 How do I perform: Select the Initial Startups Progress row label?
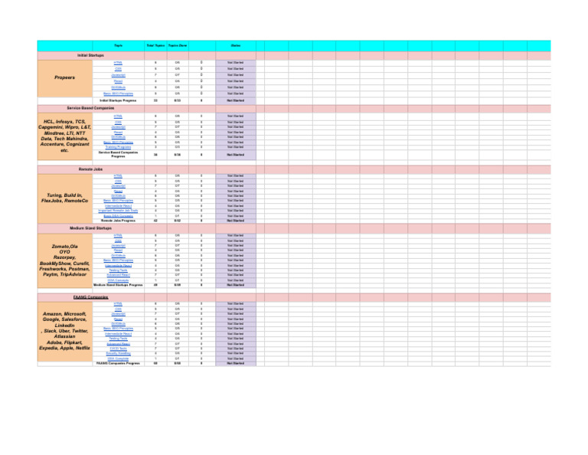[118, 100]
